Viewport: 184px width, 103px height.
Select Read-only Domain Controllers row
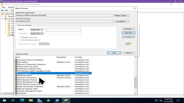click(53, 86)
